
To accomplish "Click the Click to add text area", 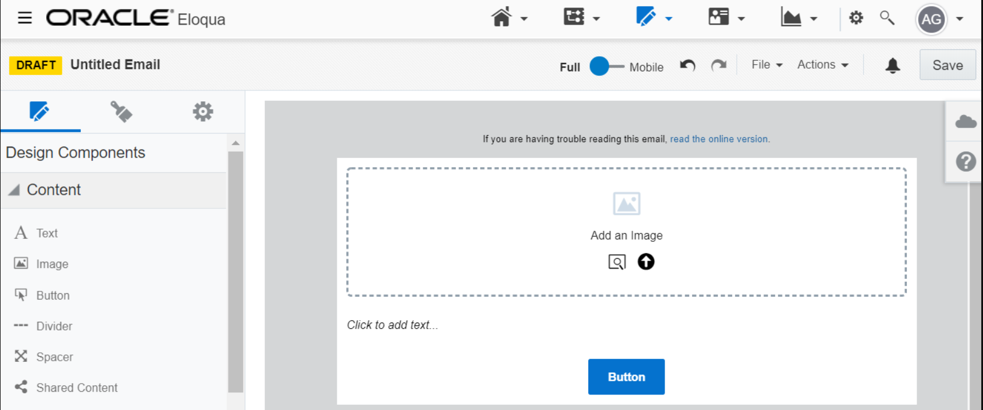I will (x=392, y=325).
